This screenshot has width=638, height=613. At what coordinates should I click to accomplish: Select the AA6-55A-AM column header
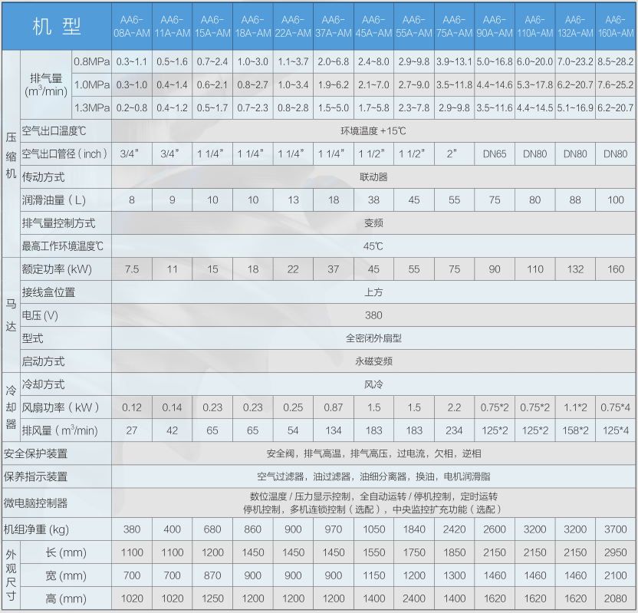(x=414, y=26)
